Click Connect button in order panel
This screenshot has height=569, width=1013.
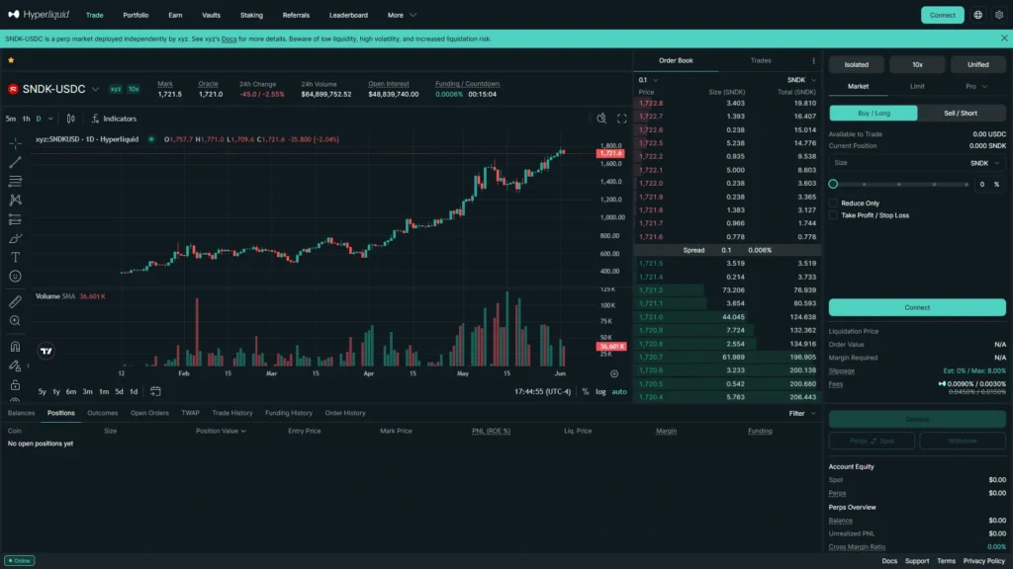(x=917, y=307)
